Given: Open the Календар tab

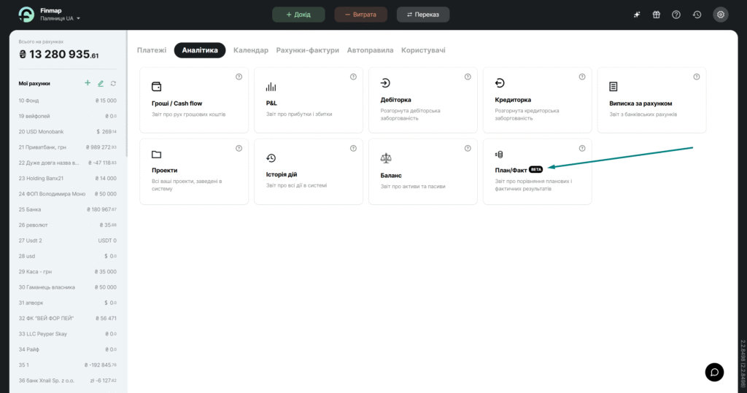Looking at the screenshot, I should point(250,50).
